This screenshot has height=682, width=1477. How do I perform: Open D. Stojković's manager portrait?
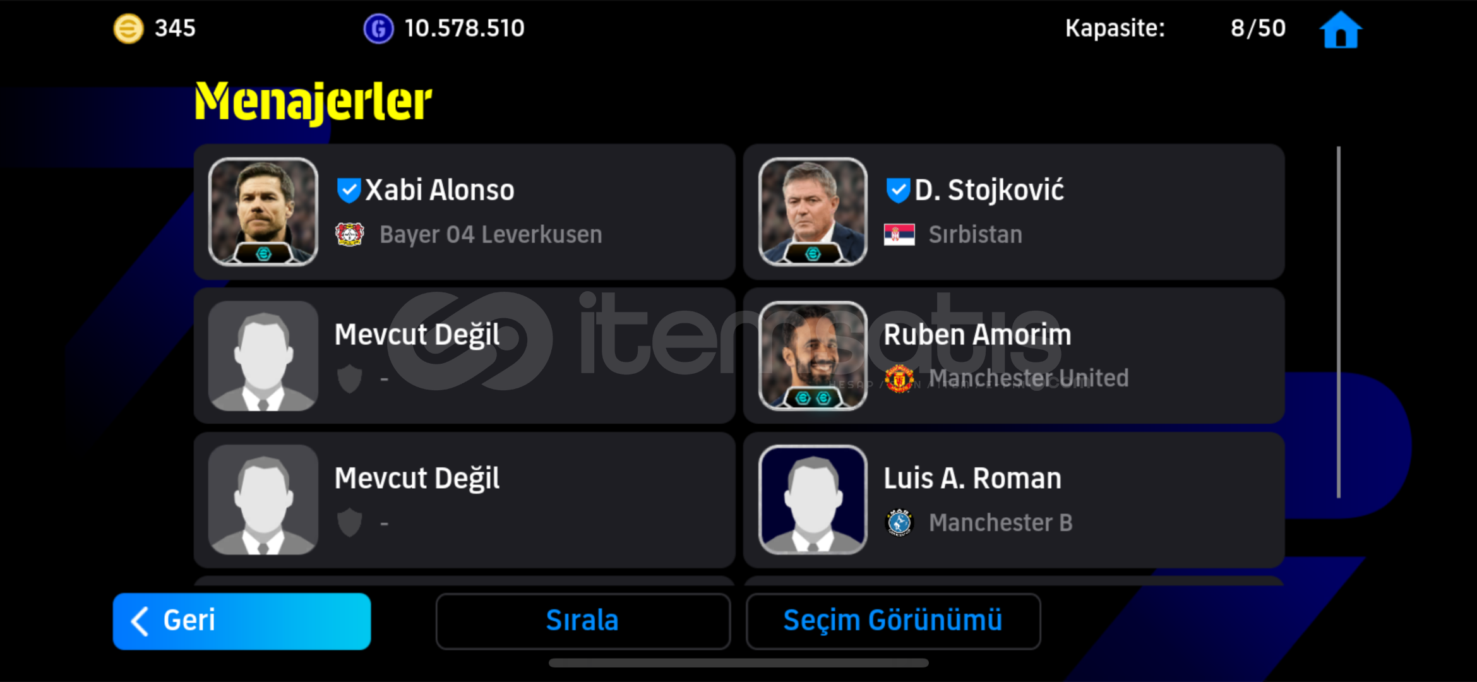(813, 212)
